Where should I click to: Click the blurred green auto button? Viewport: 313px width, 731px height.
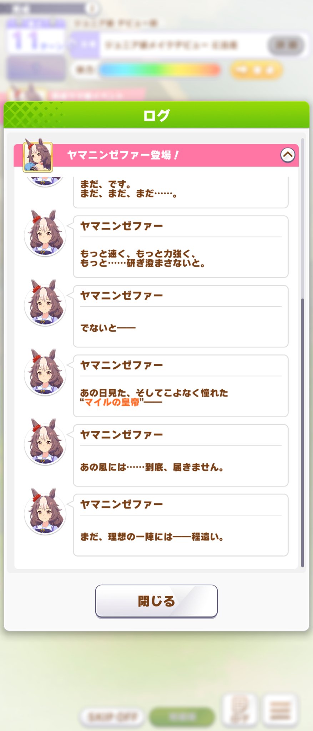coord(182,717)
